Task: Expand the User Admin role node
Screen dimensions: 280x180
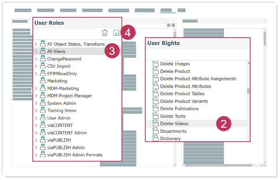Action: 37,118
